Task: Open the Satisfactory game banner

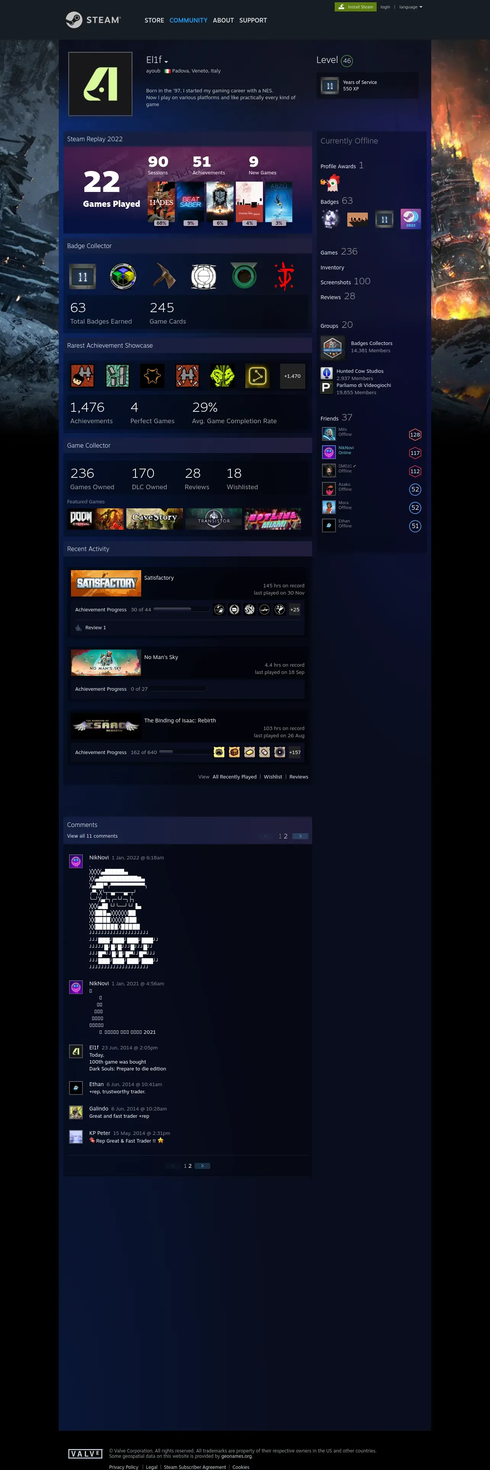Action: pos(106,583)
